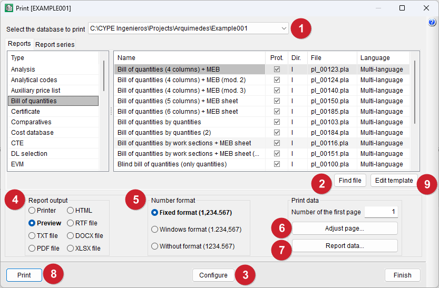Select Cost database type
439x288 pixels.
(53, 133)
